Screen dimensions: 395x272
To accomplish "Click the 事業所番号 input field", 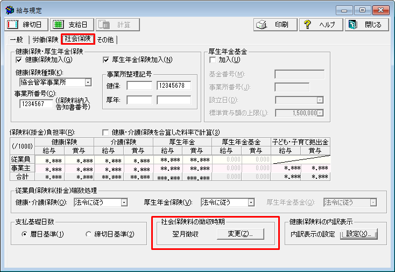I will tap(36, 104).
